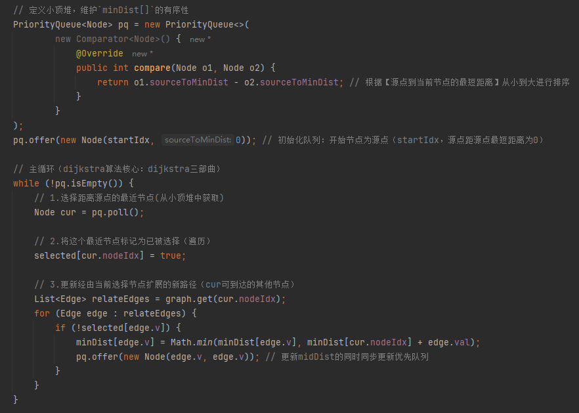This screenshot has height=413, width=579.
Task: Click the while keyword of main loop
Action: coord(26,183)
